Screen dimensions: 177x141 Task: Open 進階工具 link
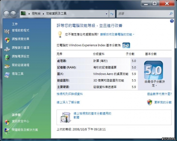[x=18, y=74]
